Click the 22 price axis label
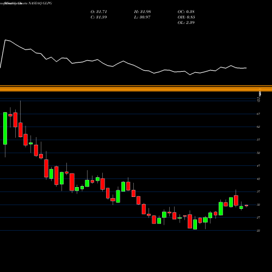This screenshot has width=272, height=272. (x=258, y=231)
